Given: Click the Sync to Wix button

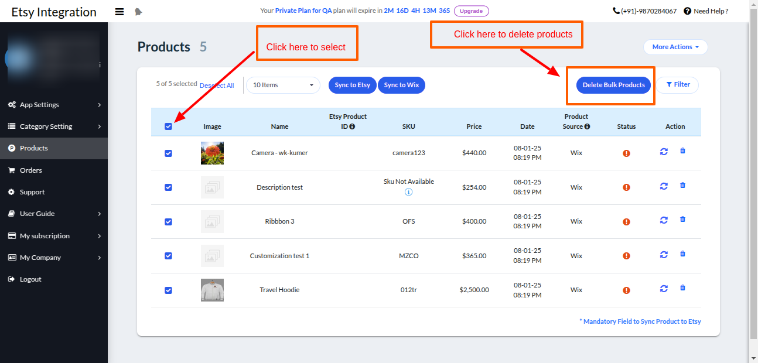Looking at the screenshot, I should pyautogui.click(x=401, y=85).
